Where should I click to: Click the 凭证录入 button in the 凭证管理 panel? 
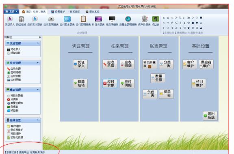pyautogui.click(x=80, y=64)
